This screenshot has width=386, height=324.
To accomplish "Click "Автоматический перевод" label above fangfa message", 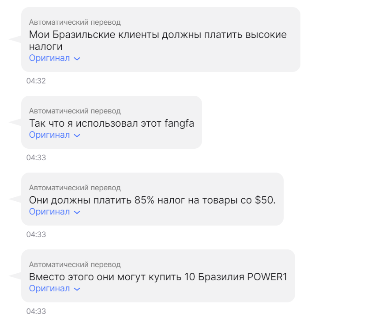I will (x=75, y=111).
